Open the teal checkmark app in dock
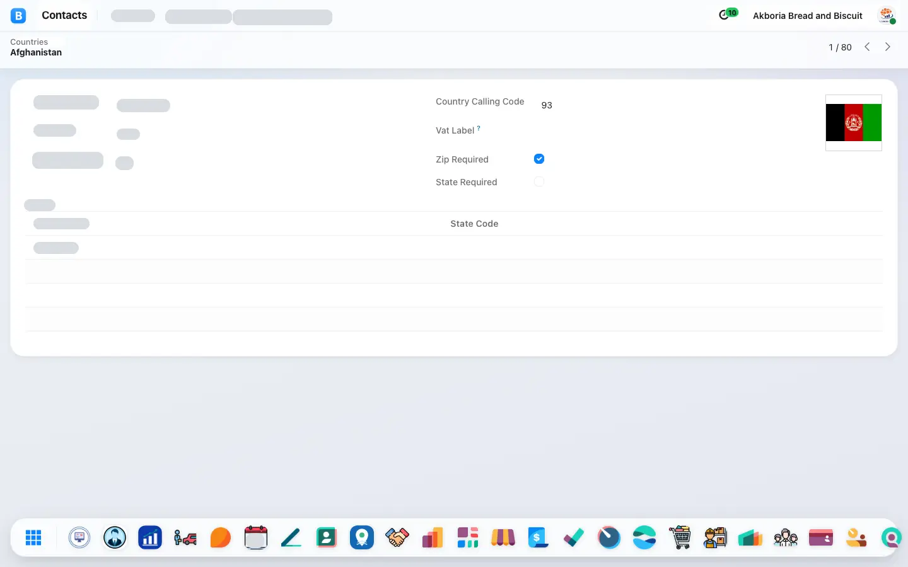Screen dimensions: 908x567 click(574, 537)
